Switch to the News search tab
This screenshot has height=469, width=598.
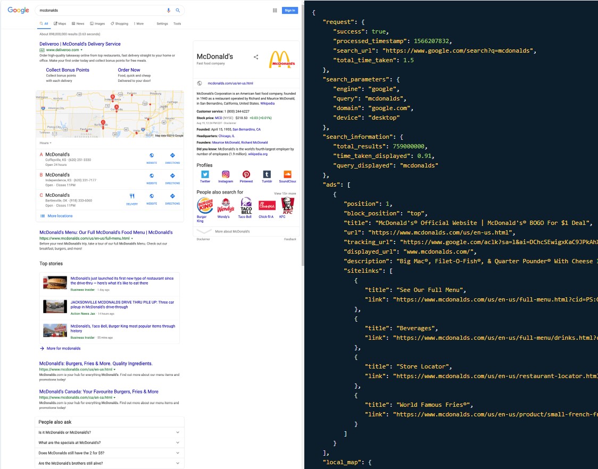pyautogui.click(x=78, y=24)
